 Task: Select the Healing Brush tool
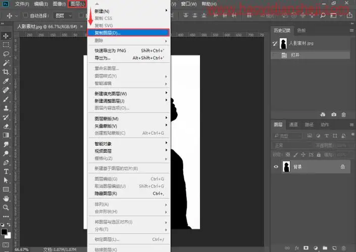tap(6, 90)
